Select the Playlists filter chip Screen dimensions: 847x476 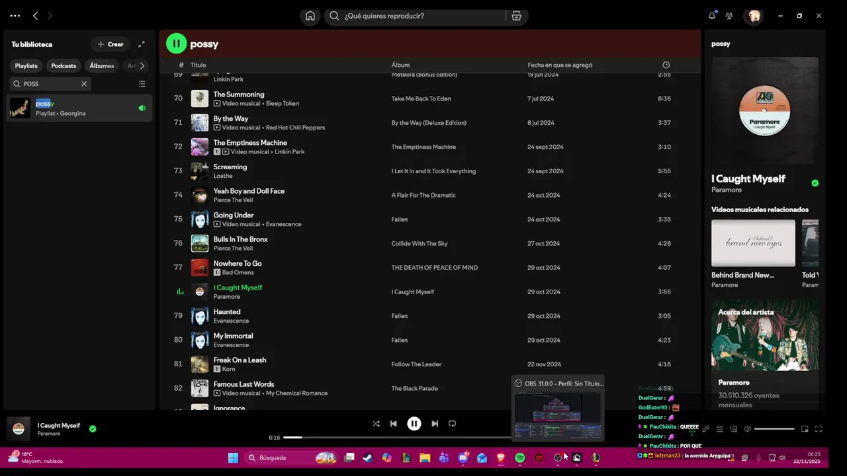click(x=26, y=65)
